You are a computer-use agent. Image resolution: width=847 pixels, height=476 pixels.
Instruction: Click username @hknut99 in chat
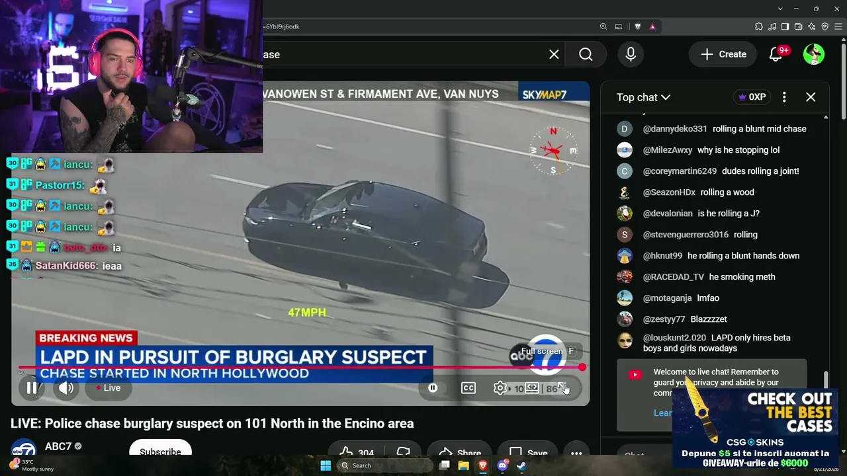point(662,256)
